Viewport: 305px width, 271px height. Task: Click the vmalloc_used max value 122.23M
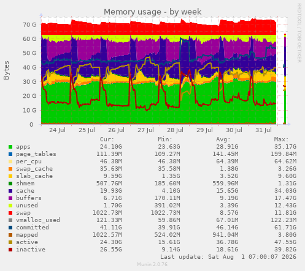point(284,220)
